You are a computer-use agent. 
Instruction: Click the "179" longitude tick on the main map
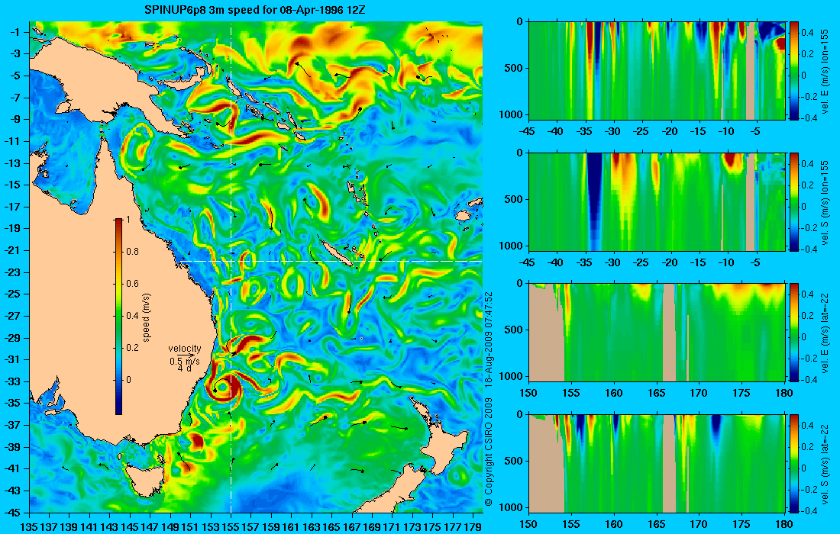(x=473, y=526)
